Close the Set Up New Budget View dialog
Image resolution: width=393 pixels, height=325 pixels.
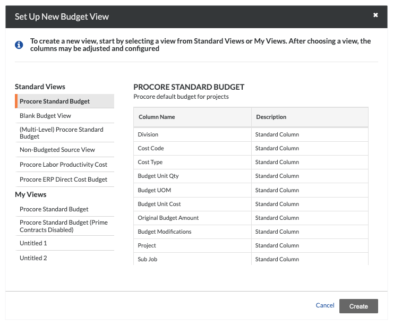click(375, 15)
